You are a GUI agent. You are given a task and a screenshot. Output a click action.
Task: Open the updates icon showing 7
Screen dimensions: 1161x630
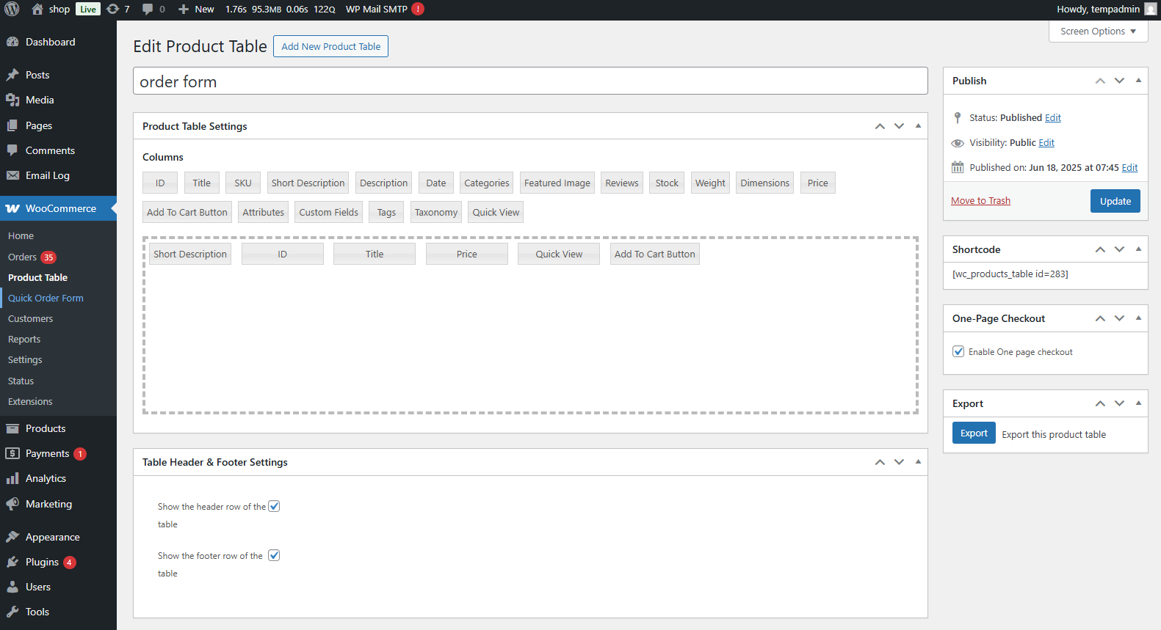(x=112, y=10)
